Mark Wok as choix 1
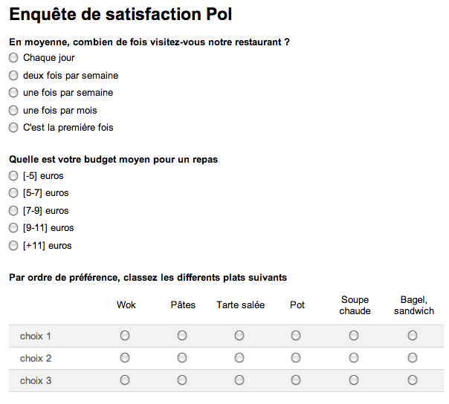This screenshot has height=404, width=449. tap(125, 336)
